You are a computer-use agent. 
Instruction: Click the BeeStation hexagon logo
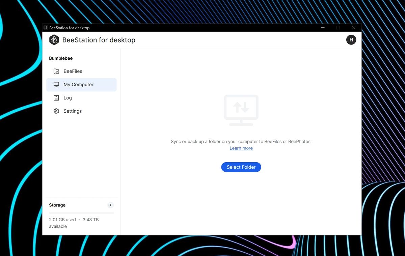[x=54, y=39]
